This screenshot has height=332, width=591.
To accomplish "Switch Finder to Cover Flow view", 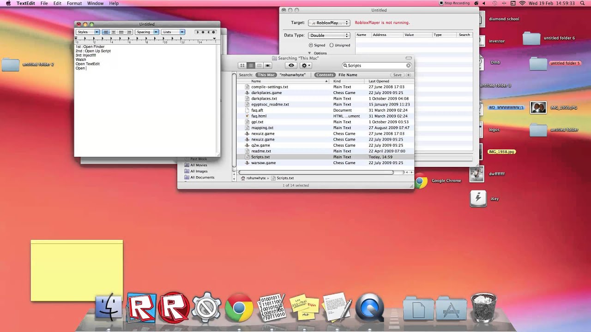I will click(267, 65).
